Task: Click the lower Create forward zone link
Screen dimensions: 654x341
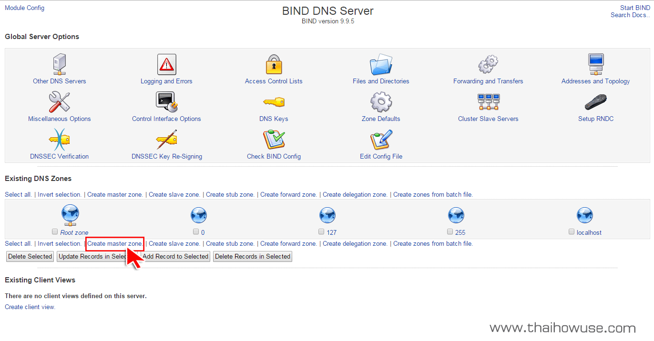Action: 288,244
